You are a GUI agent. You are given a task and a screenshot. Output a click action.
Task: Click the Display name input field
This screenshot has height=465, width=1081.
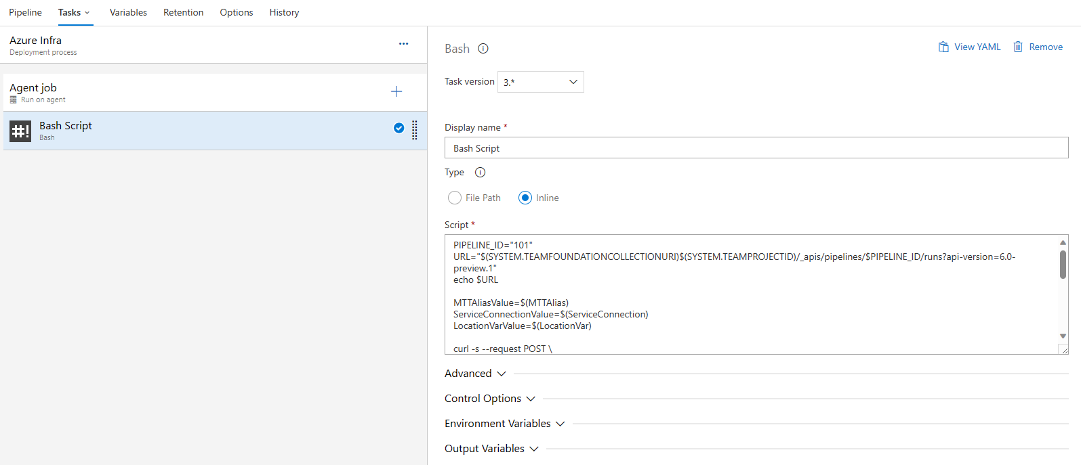[756, 148]
